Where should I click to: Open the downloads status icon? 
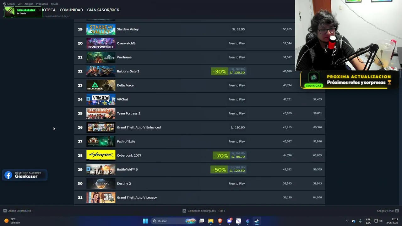[x=184, y=211]
